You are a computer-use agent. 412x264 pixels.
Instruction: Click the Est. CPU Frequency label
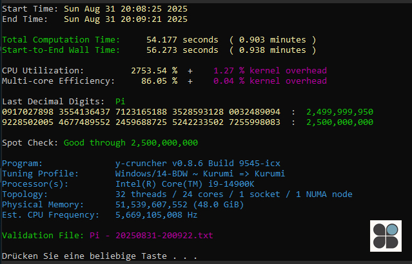click(x=51, y=215)
